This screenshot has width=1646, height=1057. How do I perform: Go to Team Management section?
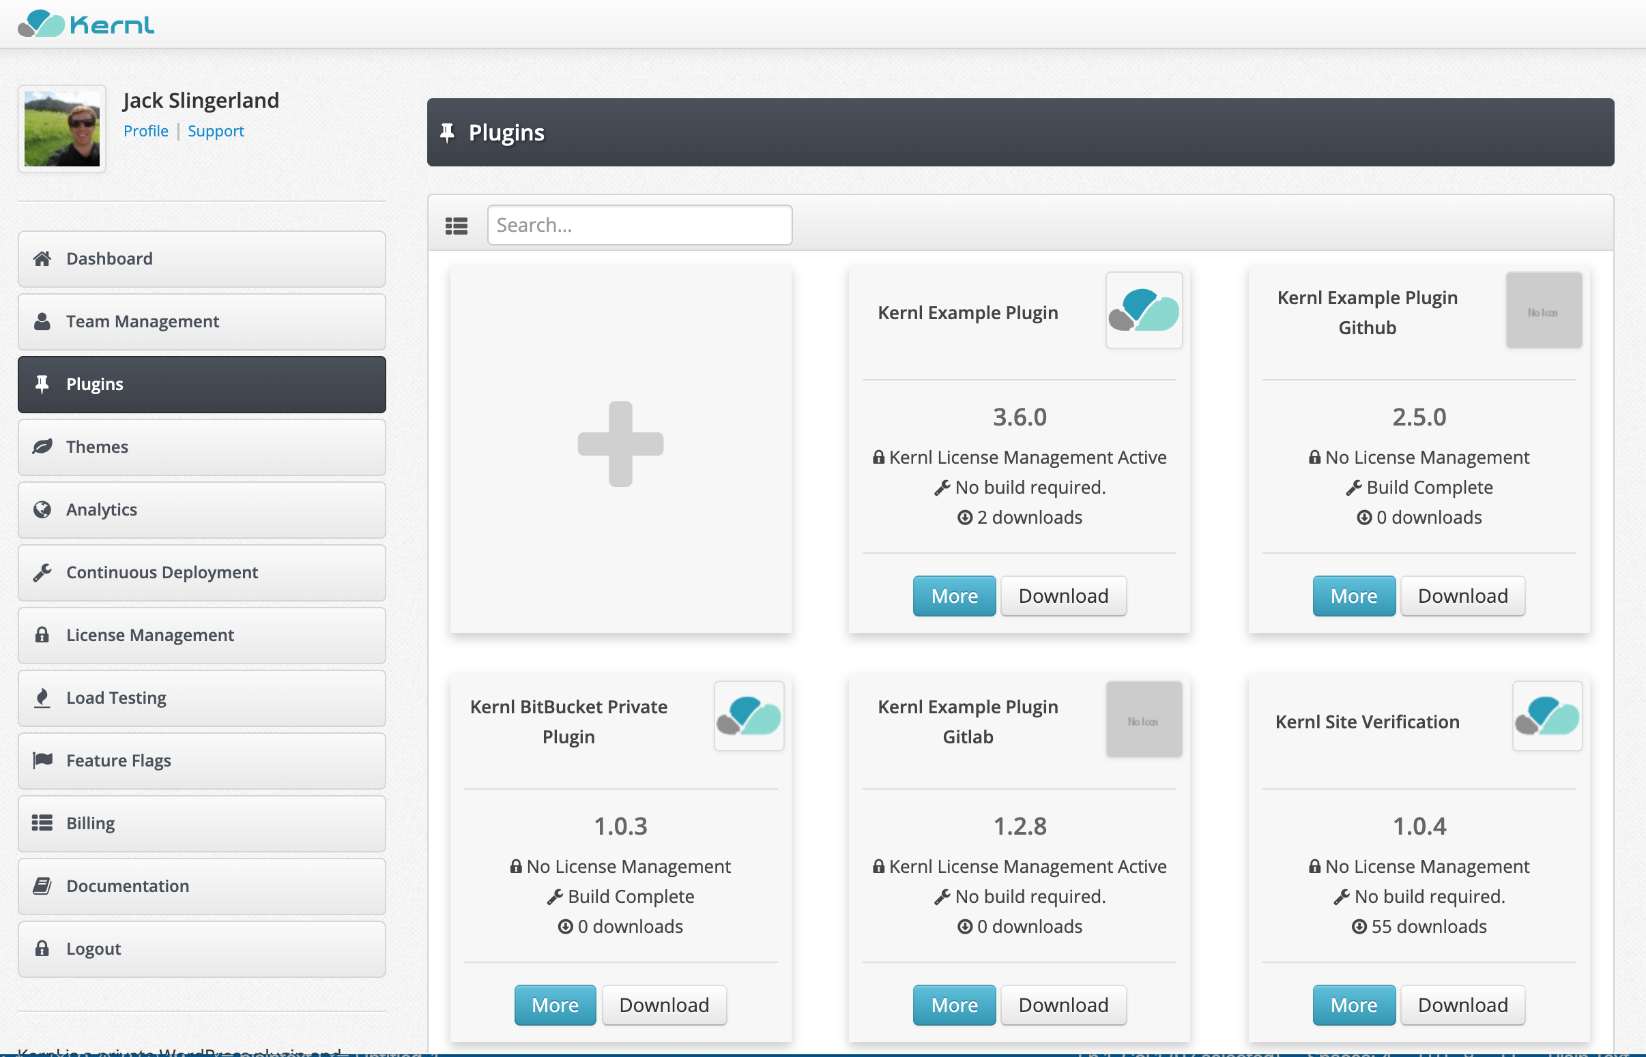[x=201, y=321]
